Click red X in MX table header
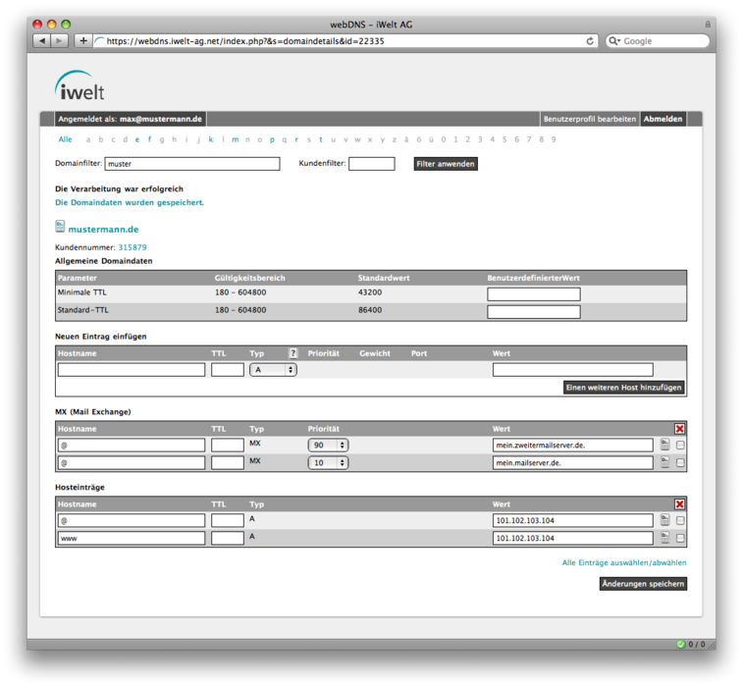This screenshot has height=687, width=743. pyautogui.click(x=679, y=429)
